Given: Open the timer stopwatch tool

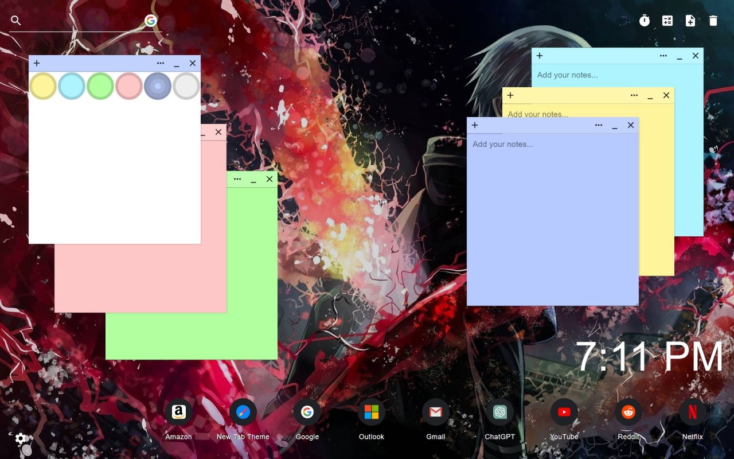Looking at the screenshot, I should coord(645,21).
